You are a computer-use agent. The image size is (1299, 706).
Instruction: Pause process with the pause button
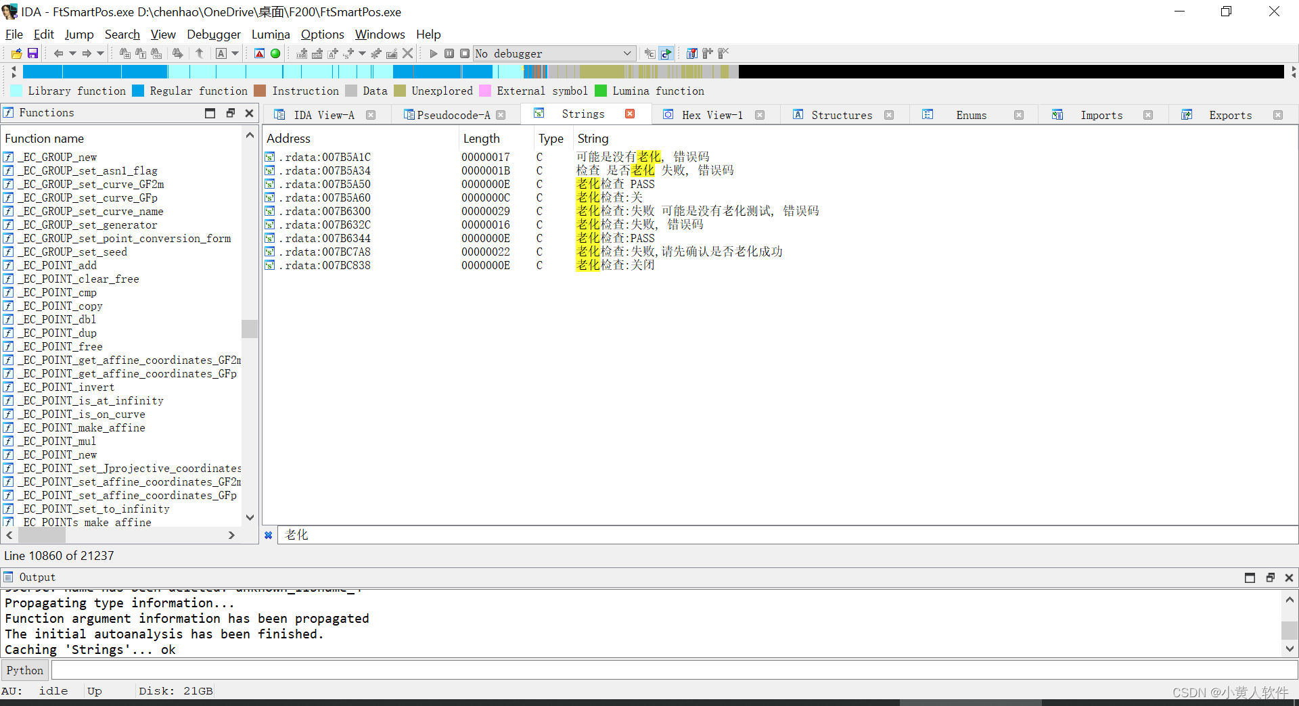(449, 53)
